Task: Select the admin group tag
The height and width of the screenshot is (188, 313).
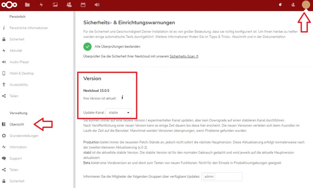Action: pyautogui.click(x=209, y=177)
